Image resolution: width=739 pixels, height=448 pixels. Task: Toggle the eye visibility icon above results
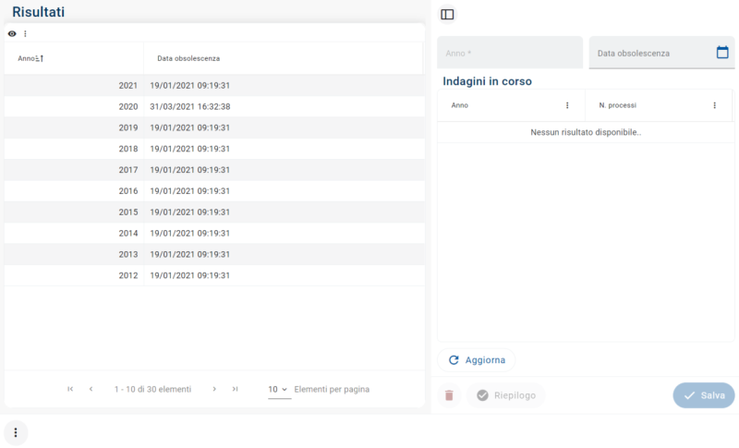coord(12,33)
